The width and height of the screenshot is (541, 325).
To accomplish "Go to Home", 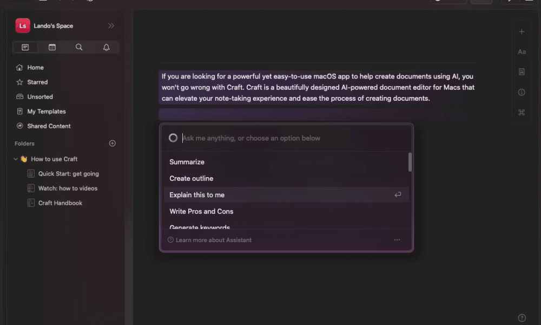I will [35, 68].
